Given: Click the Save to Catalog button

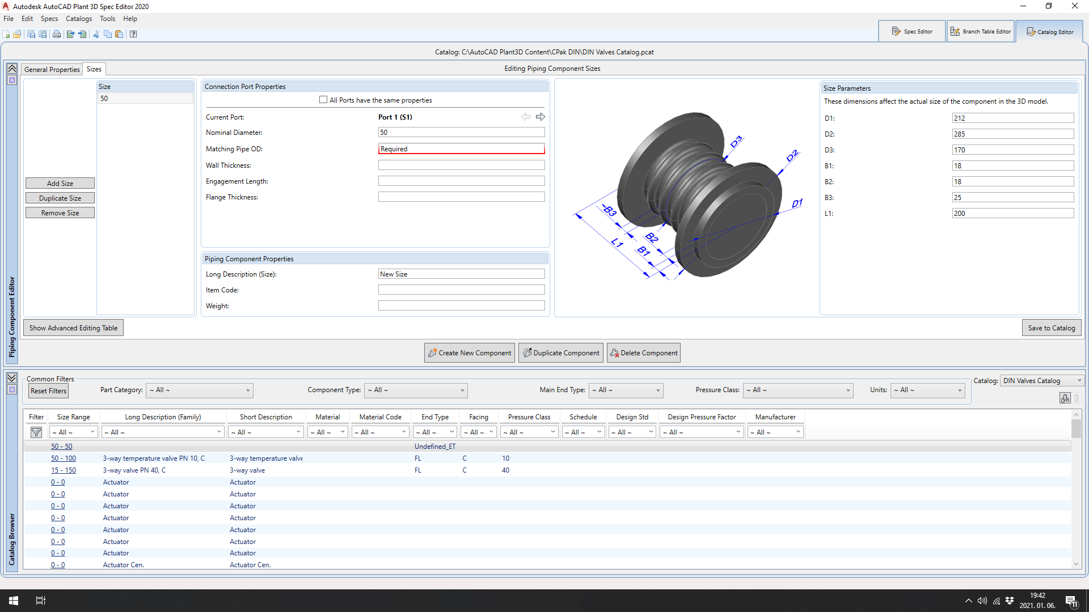Looking at the screenshot, I should click(1051, 328).
